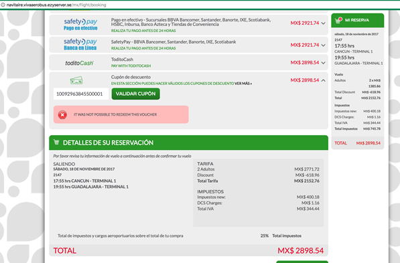The image size is (400, 263).
Task: Click 'Total Discount' row in Mi Reserva sidebar
Action: pyautogui.click(x=357, y=92)
